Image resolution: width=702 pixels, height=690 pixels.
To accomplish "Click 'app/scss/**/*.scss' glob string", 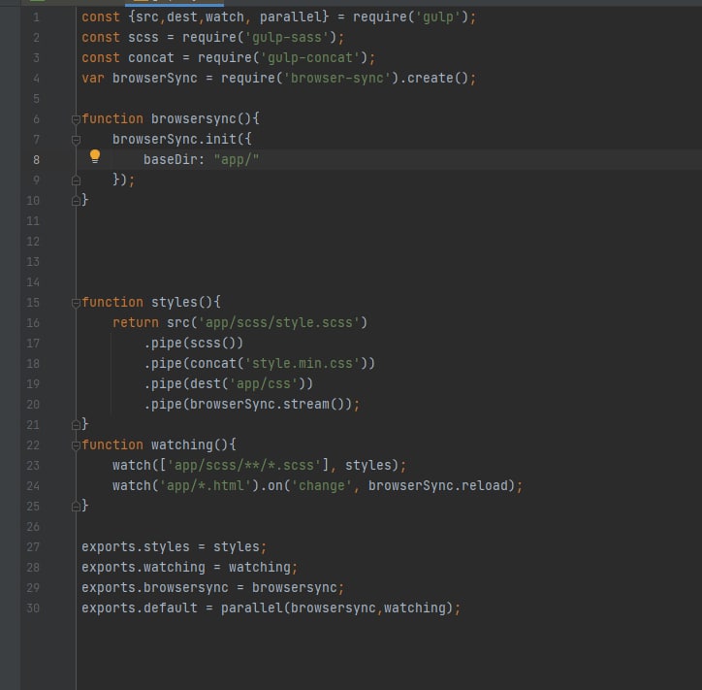I will 244,465.
